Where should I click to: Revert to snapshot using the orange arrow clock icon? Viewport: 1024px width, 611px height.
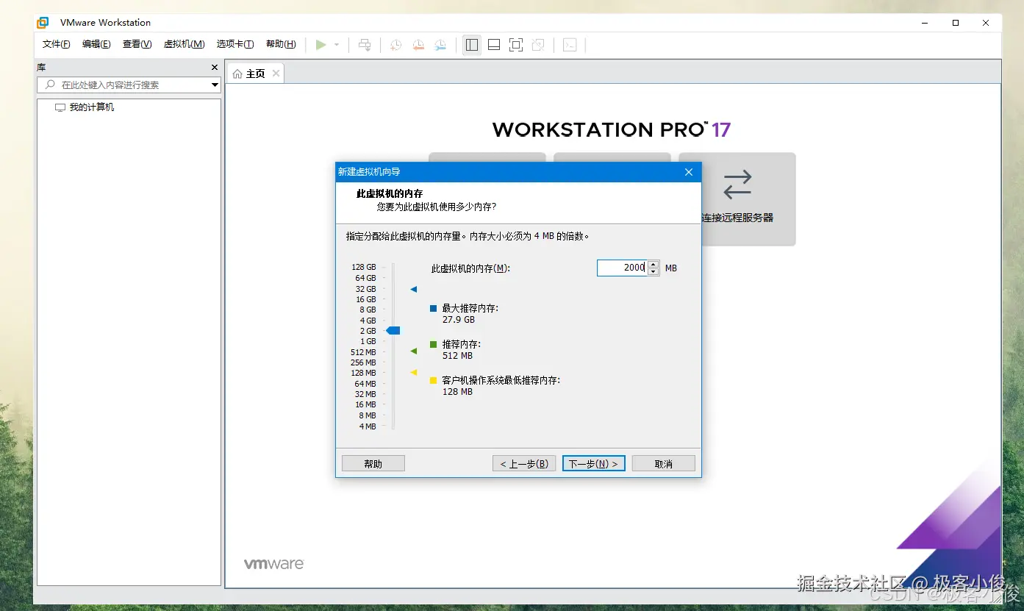click(418, 45)
